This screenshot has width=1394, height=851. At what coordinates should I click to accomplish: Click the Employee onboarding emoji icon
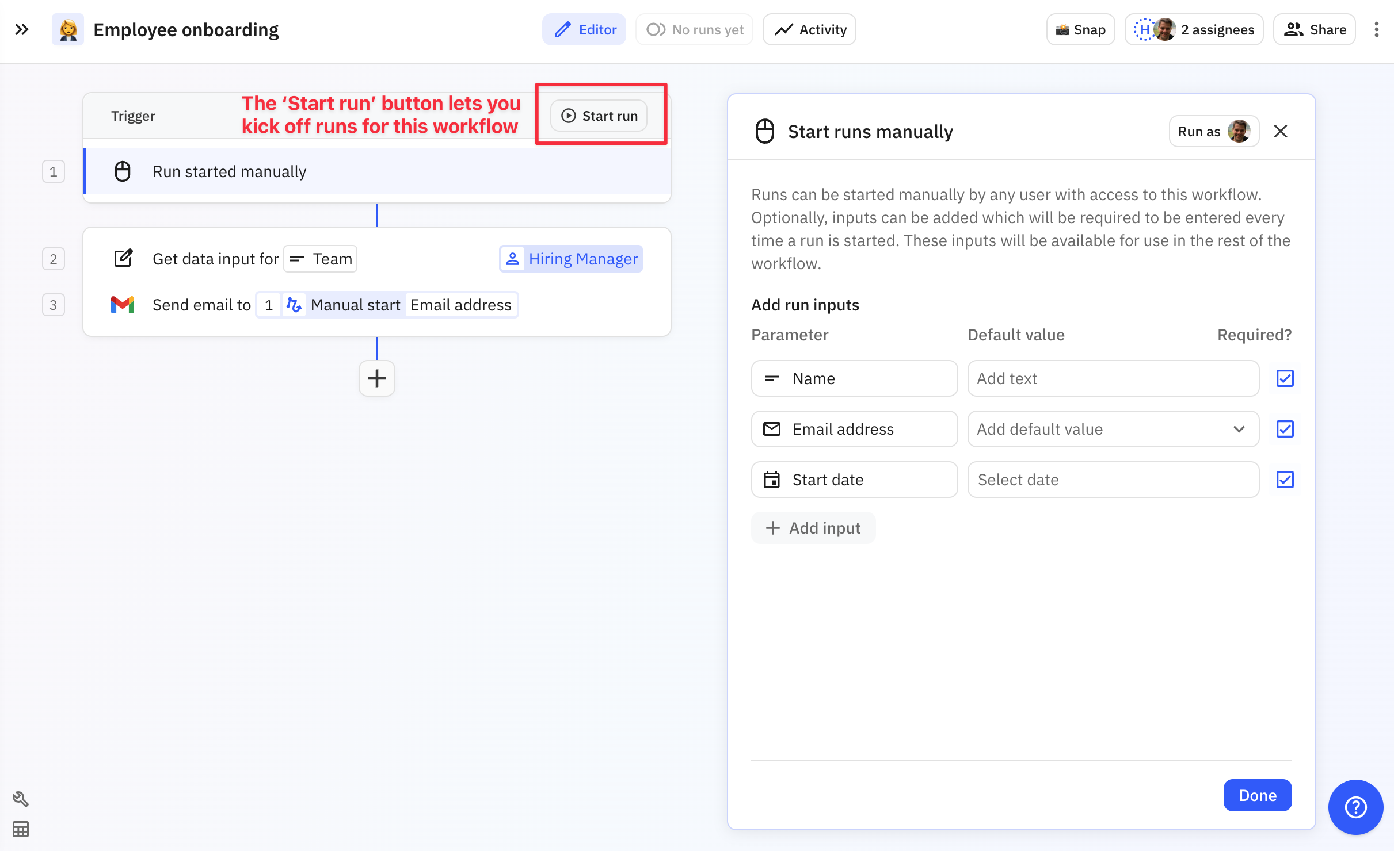pos(68,29)
